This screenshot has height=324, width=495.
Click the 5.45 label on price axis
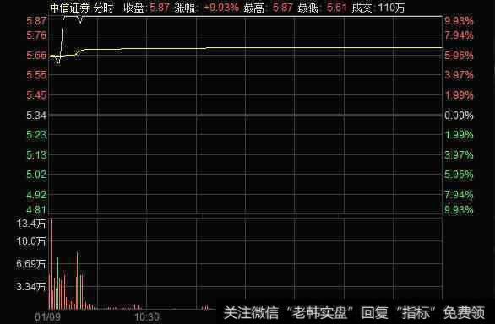pyautogui.click(x=36, y=95)
